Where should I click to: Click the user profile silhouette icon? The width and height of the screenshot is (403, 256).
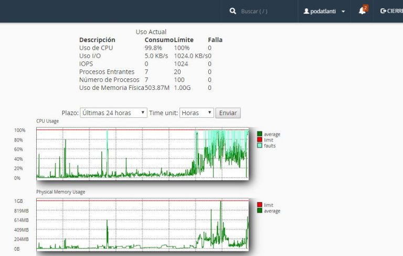point(307,11)
